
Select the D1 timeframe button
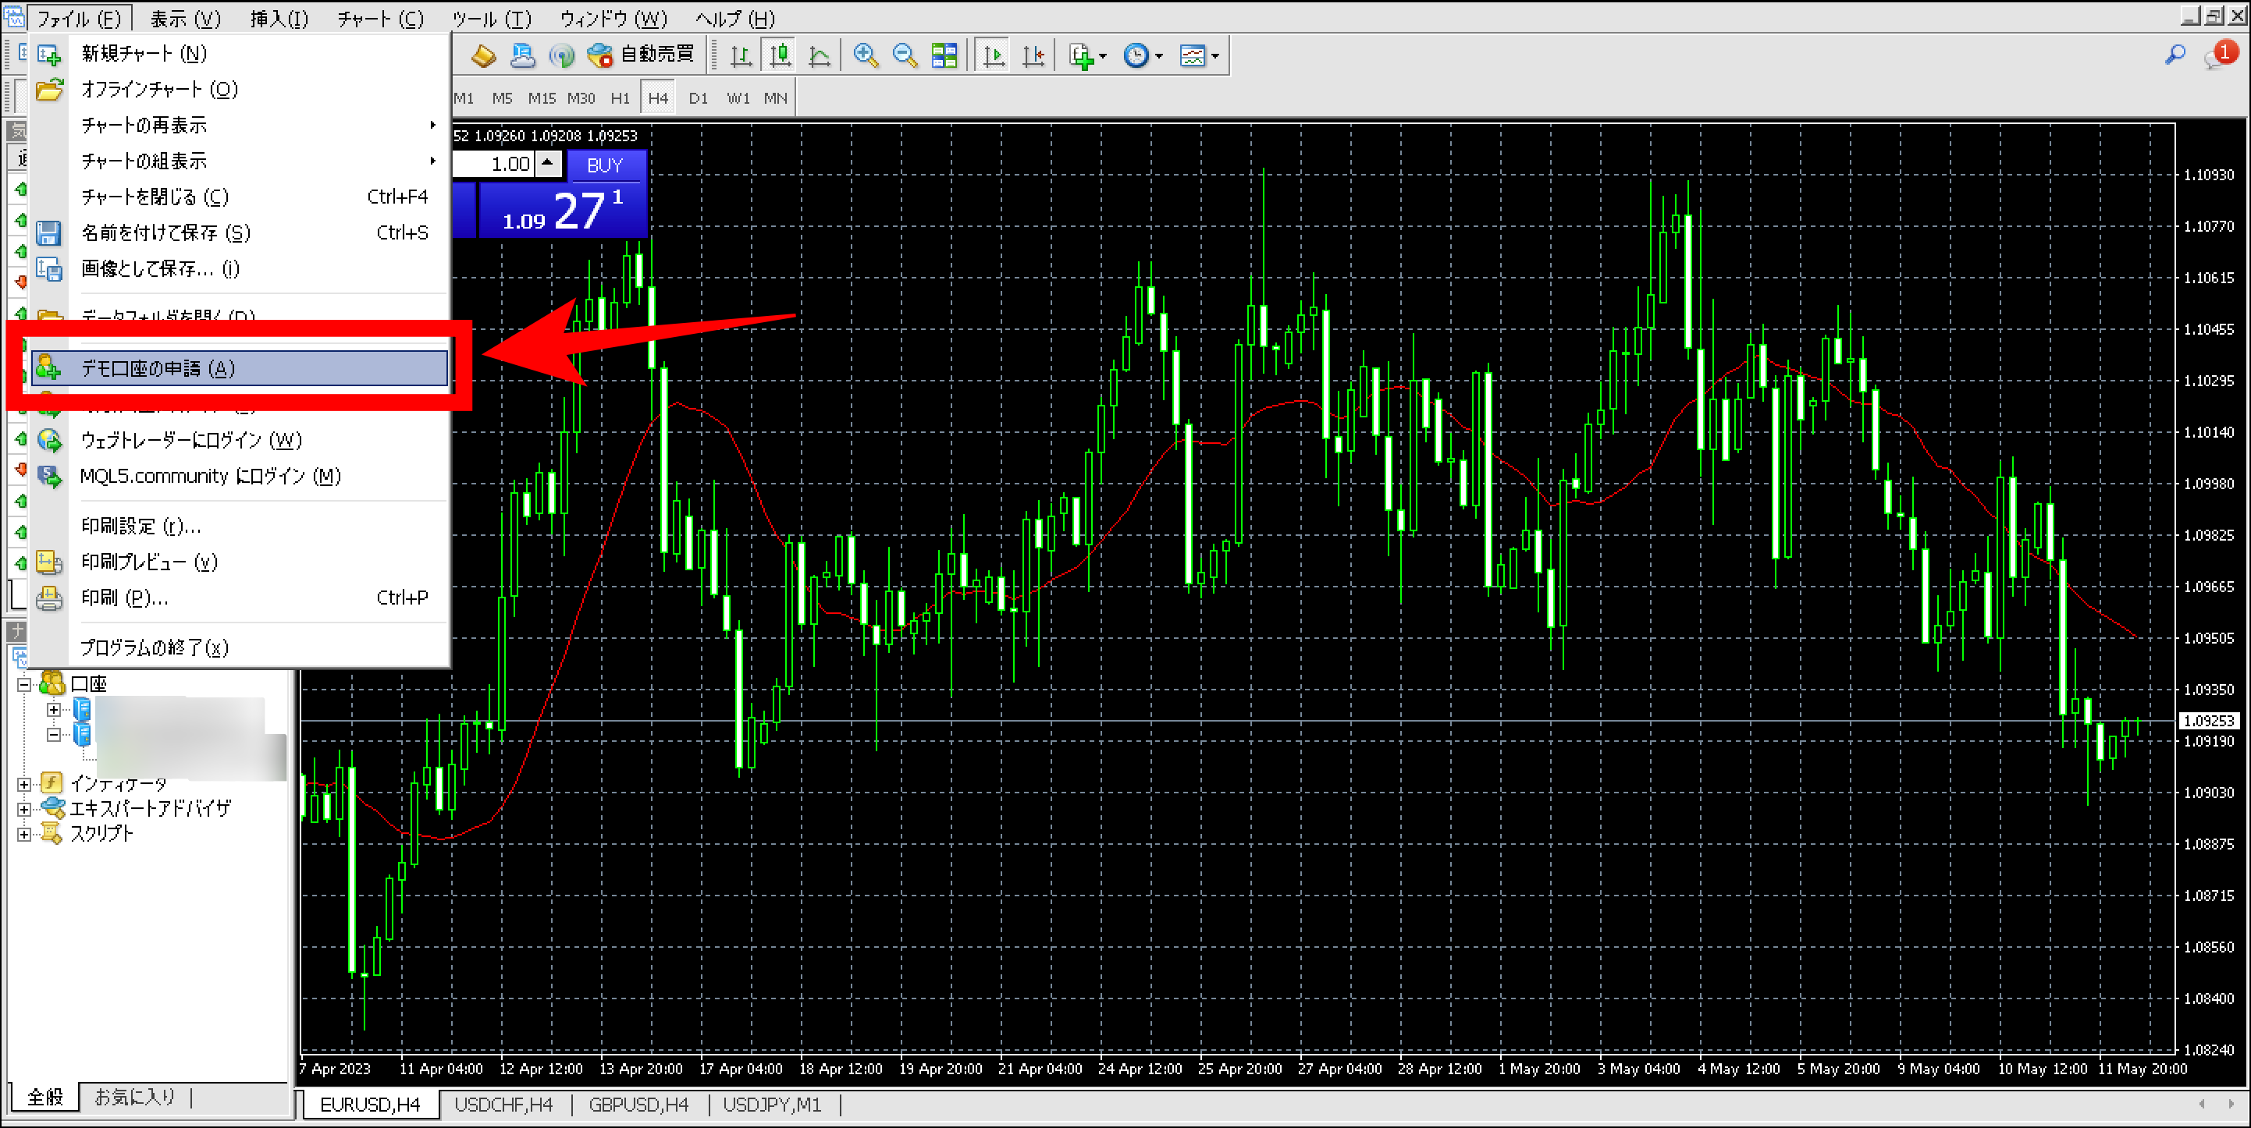click(697, 98)
